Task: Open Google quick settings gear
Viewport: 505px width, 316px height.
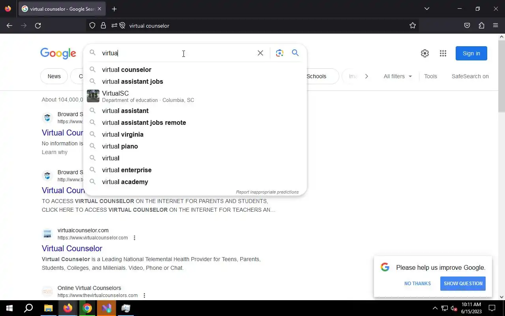Action: [425, 53]
